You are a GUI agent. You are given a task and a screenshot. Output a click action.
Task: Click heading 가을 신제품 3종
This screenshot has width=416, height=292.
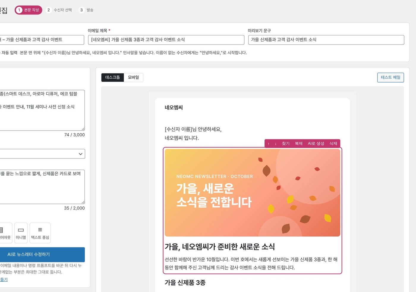tap(185, 283)
